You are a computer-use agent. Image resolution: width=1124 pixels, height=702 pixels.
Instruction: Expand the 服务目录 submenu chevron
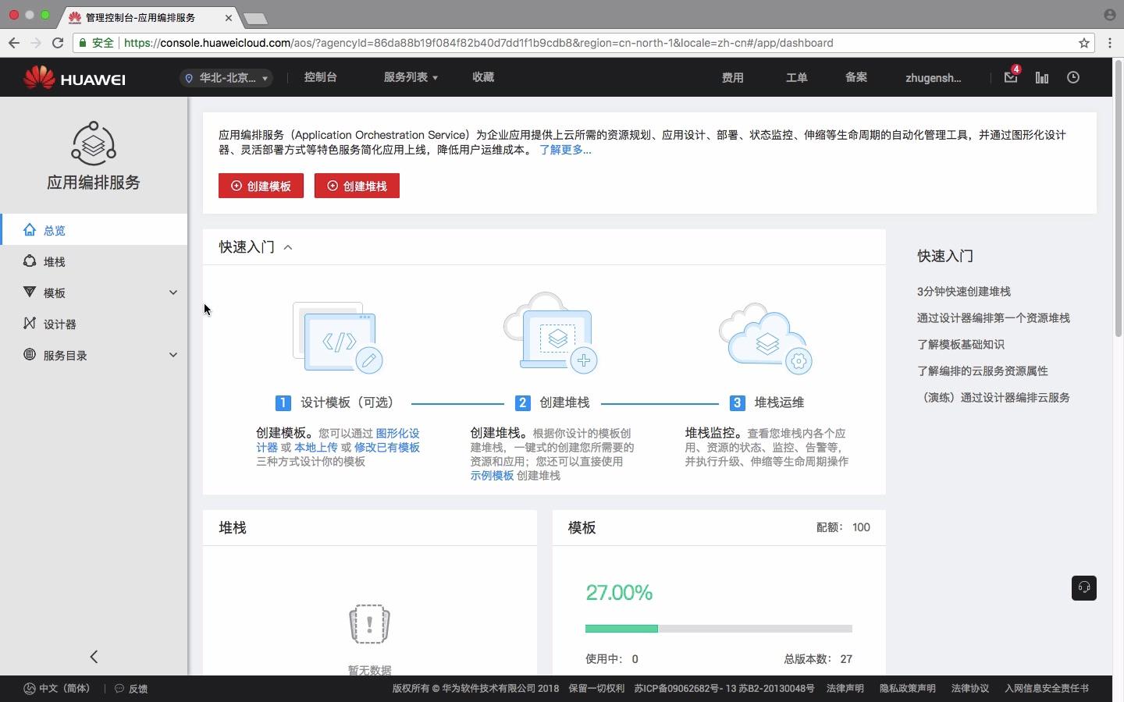click(x=173, y=355)
